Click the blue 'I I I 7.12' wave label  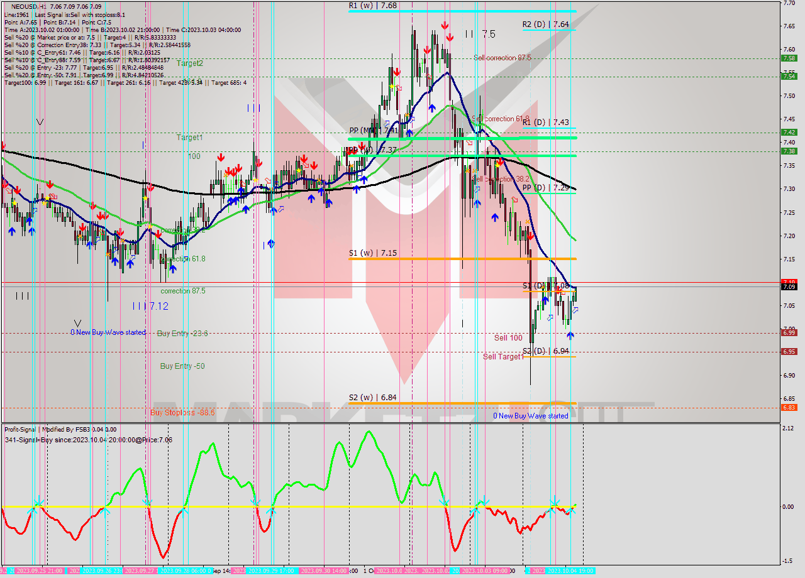coord(150,306)
